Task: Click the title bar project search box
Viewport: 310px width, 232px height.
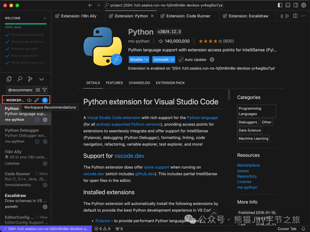Action: coord(164,5)
